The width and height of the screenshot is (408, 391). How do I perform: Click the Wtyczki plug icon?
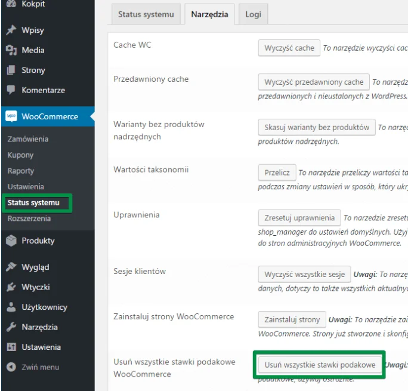coord(11,287)
